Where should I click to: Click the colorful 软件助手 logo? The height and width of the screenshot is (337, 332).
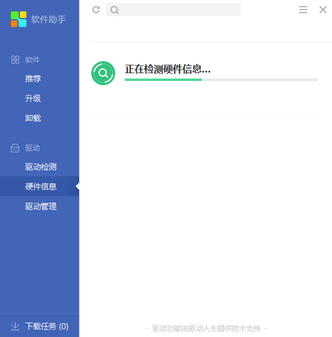click(x=19, y=19)
